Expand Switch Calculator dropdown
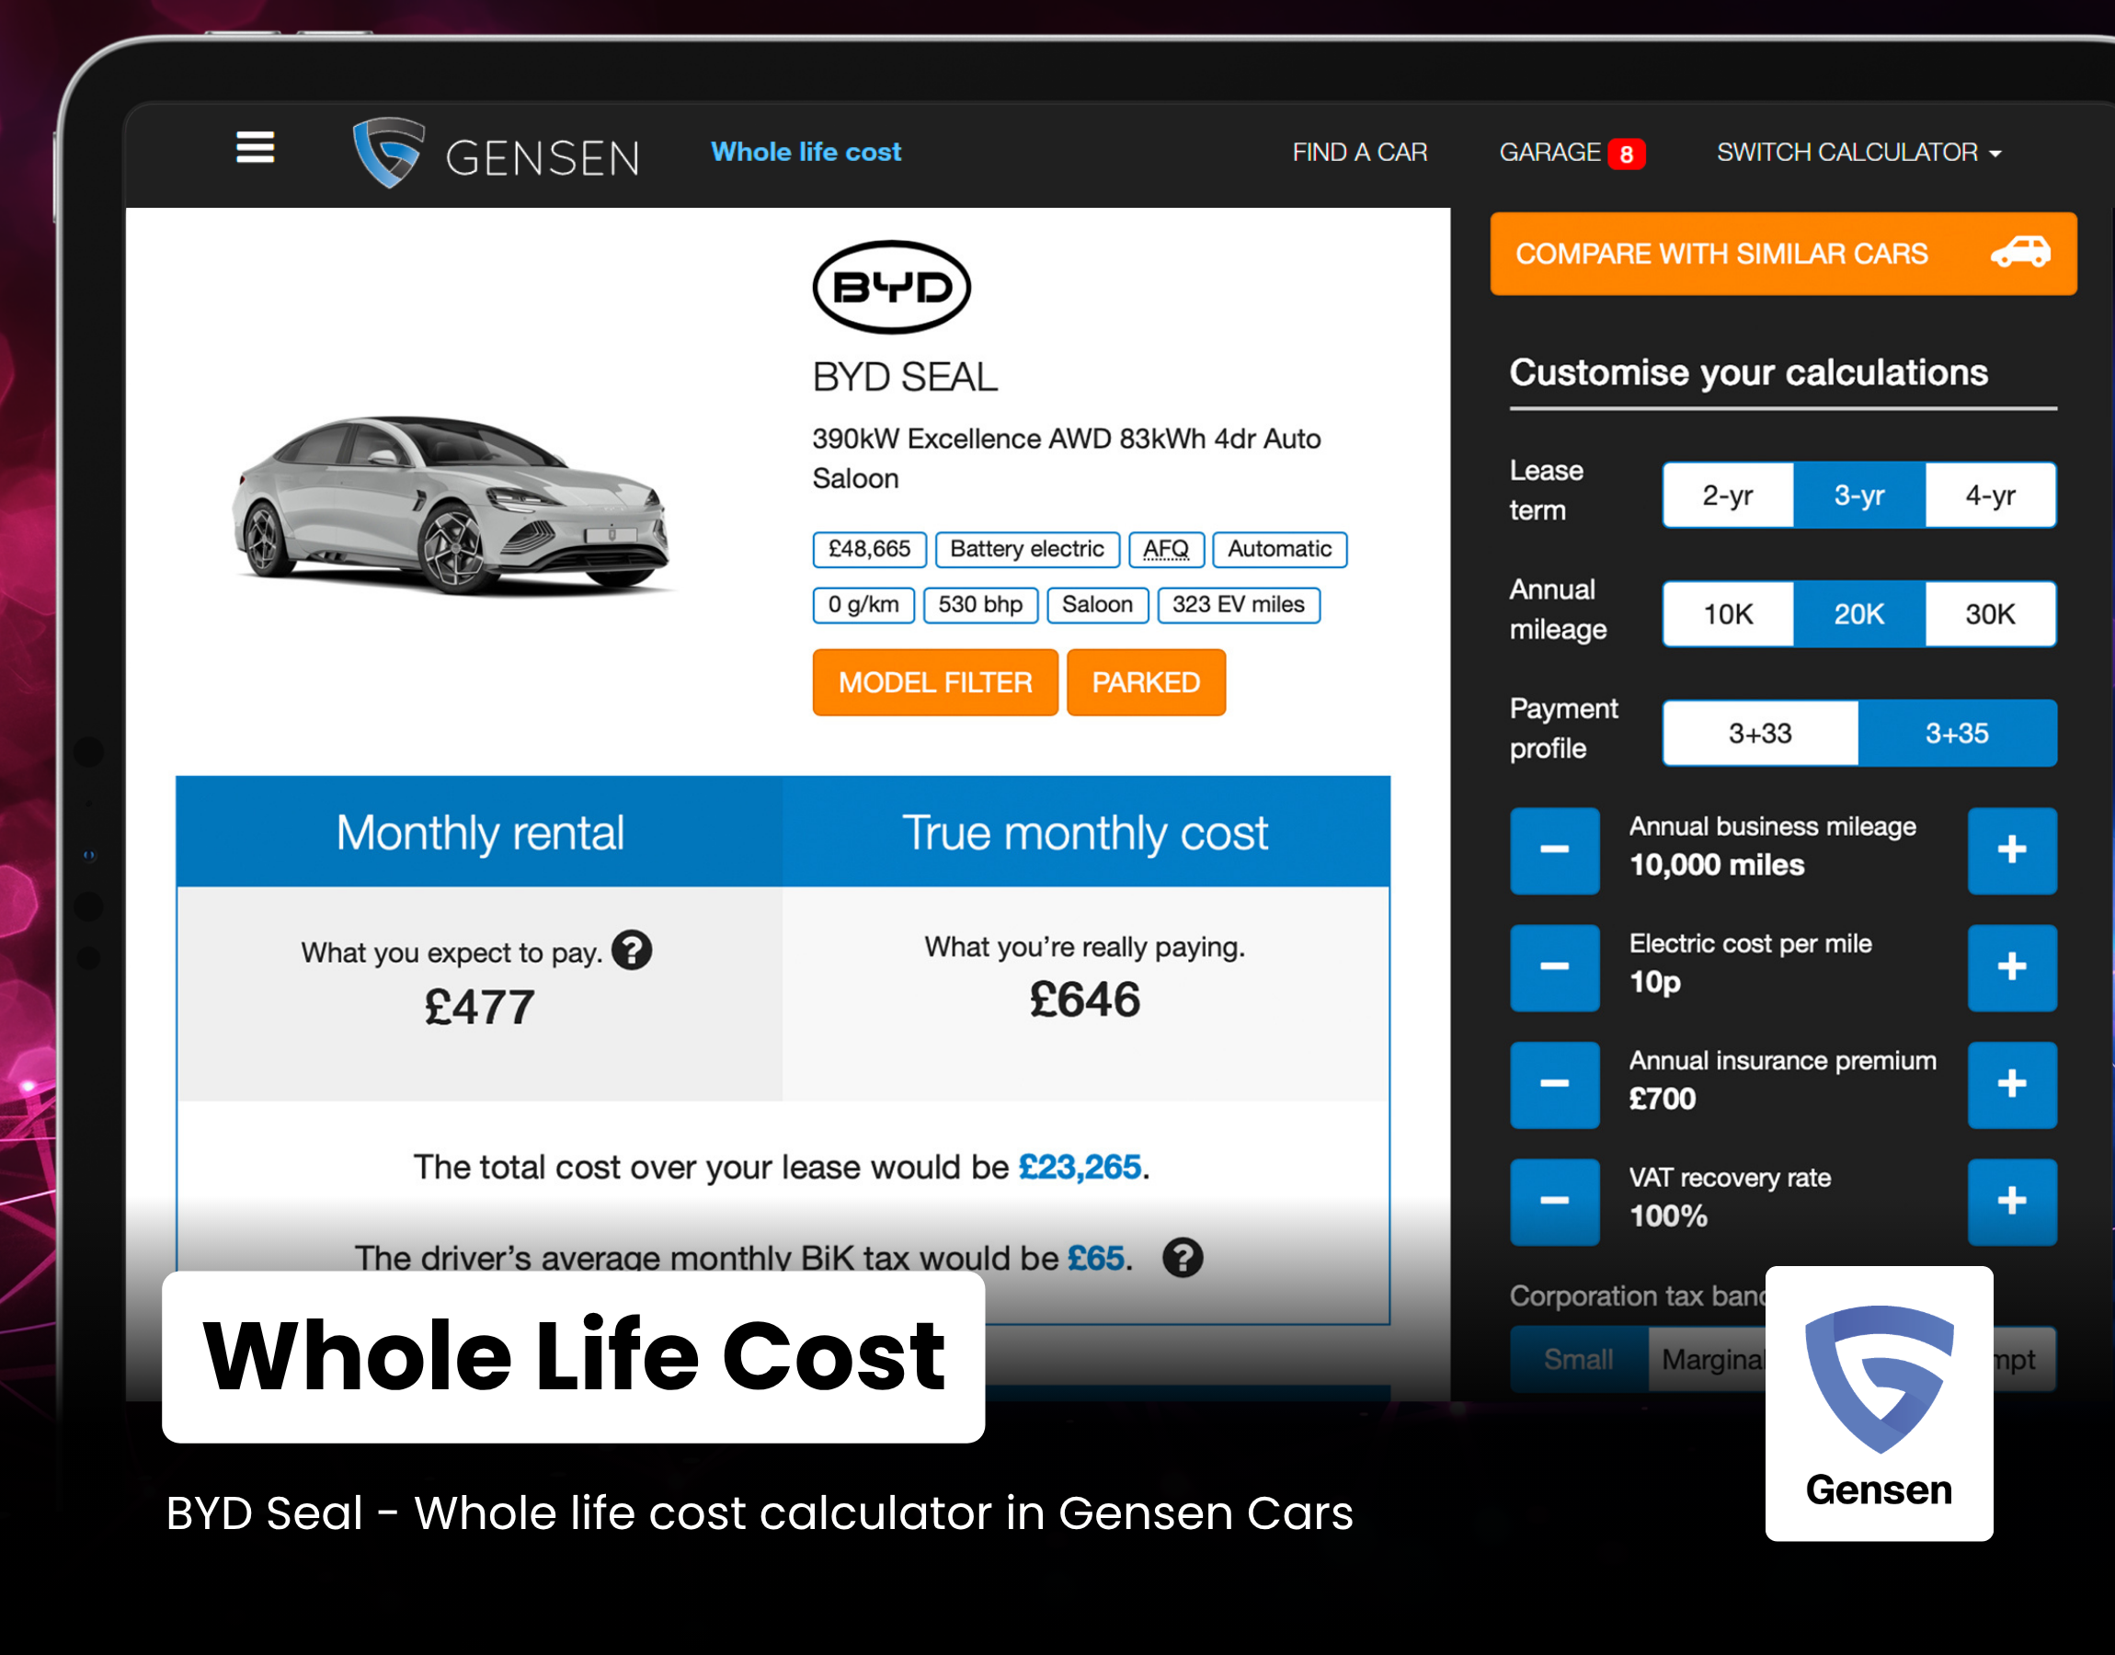 tap(1859, 152)
